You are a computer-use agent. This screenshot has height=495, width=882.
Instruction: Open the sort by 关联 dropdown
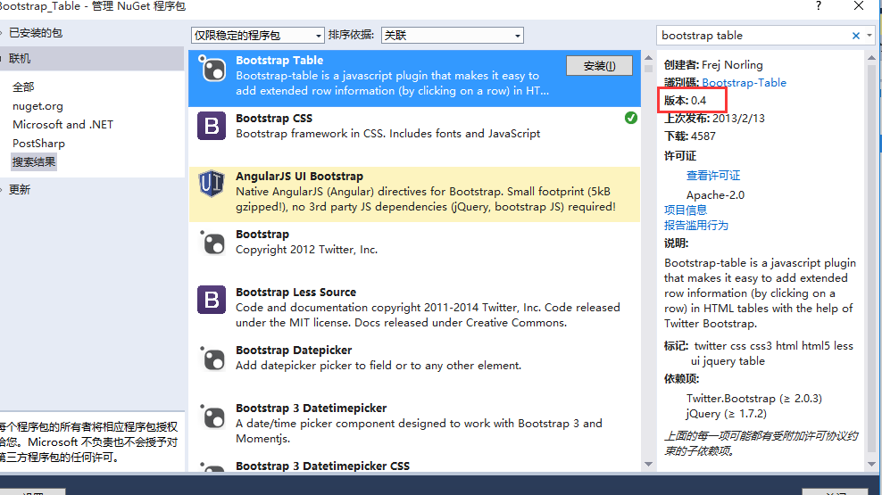tap(453, 36)
